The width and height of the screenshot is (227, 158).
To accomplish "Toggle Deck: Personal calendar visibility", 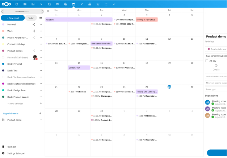I will click(x=3, y=64).
